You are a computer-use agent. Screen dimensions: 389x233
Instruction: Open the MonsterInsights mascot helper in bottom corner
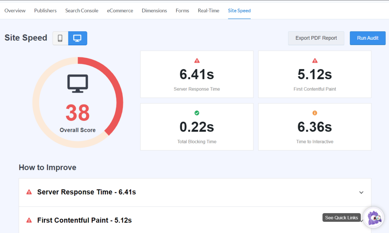(x=373, y=217)
